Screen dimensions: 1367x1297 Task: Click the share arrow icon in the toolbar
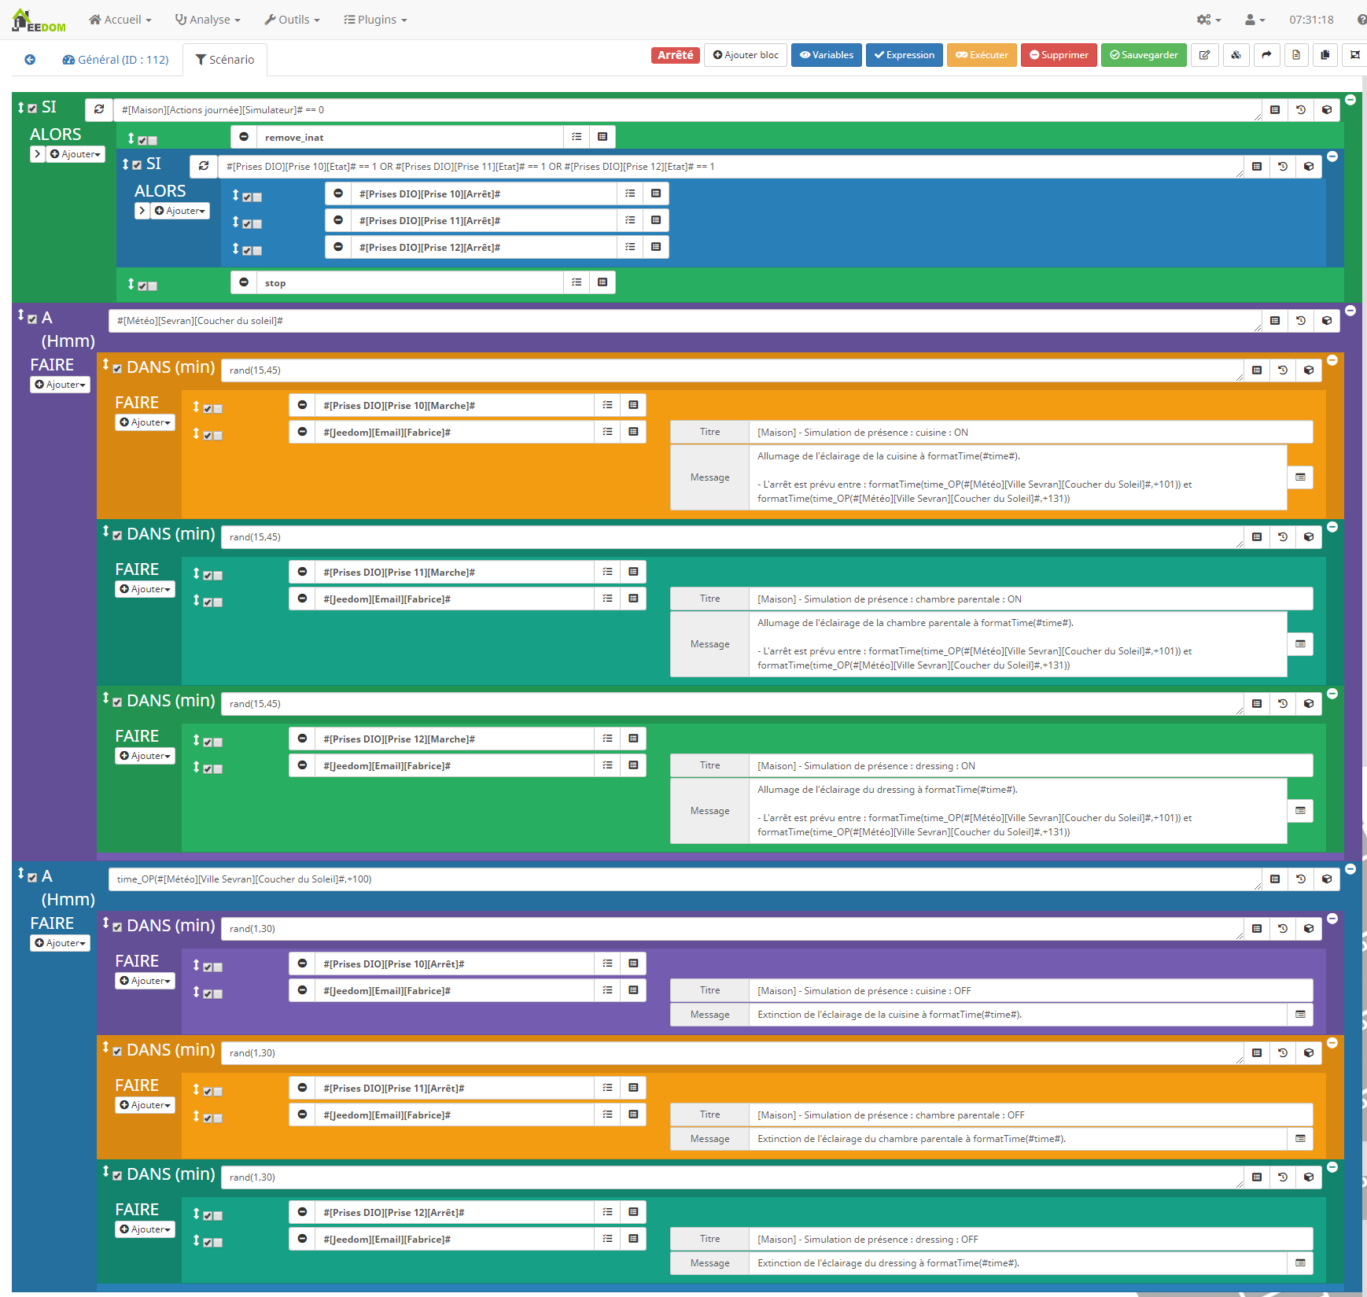pos(1266,55)
